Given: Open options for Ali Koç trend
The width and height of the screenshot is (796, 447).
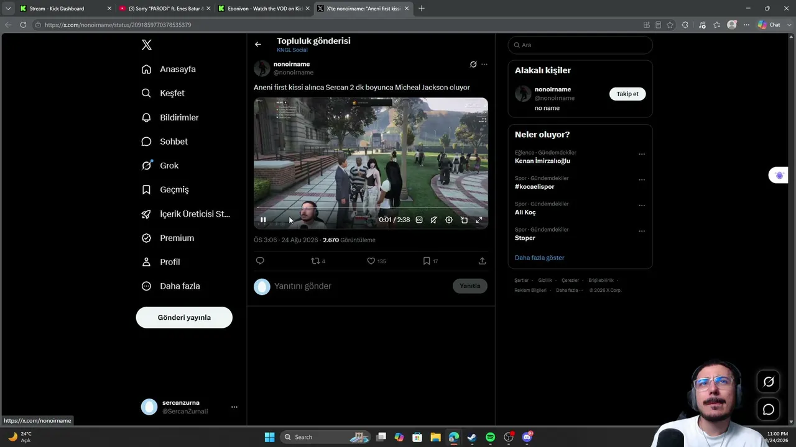Looking at the screenshot, I should coord(642,205).
